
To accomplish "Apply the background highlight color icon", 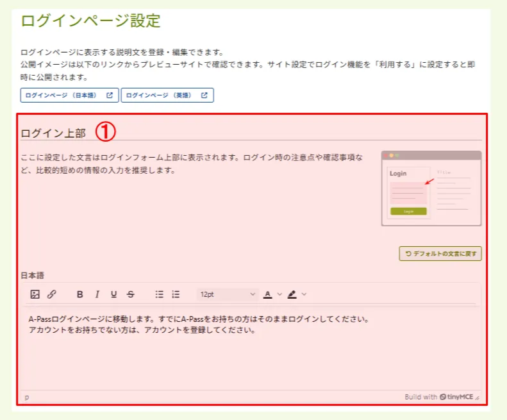I will pyautogui.click(x=292, y=294).
